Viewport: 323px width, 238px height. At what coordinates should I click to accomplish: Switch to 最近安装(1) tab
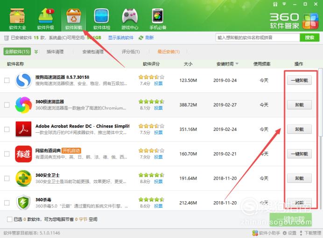click(x=169, y=52)
